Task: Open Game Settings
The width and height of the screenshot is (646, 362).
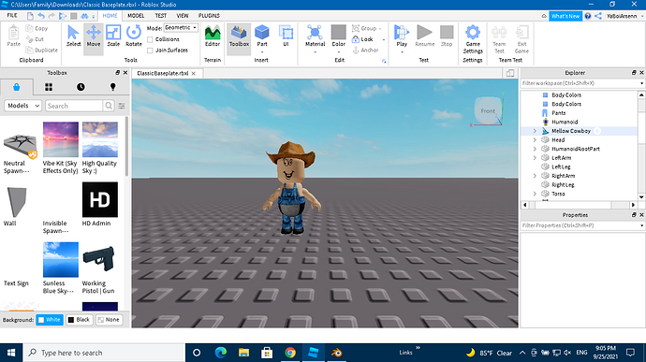Action: pyautogui.click(x=473, y=39)
